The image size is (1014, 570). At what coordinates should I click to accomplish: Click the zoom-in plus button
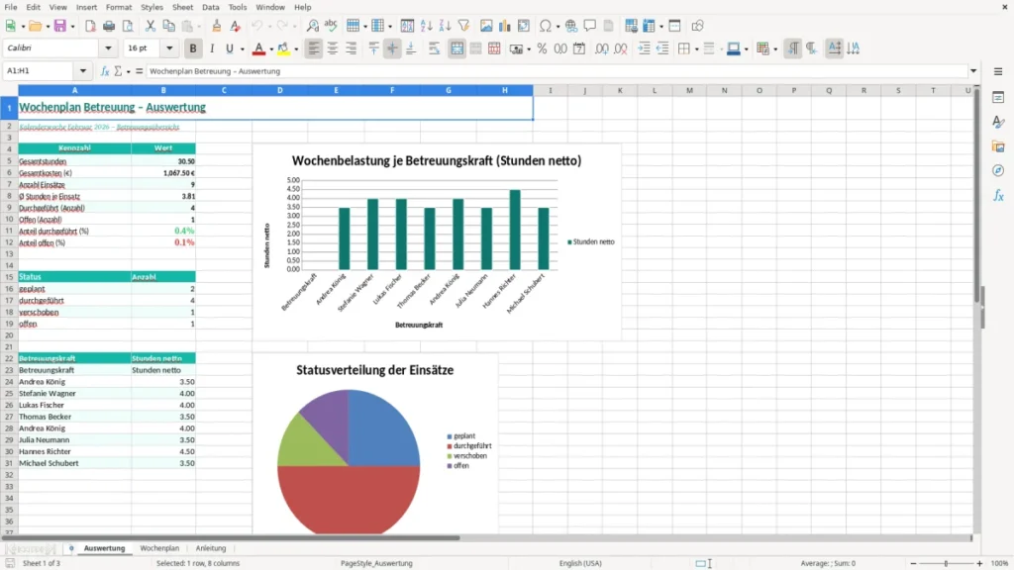coord(979,563)
